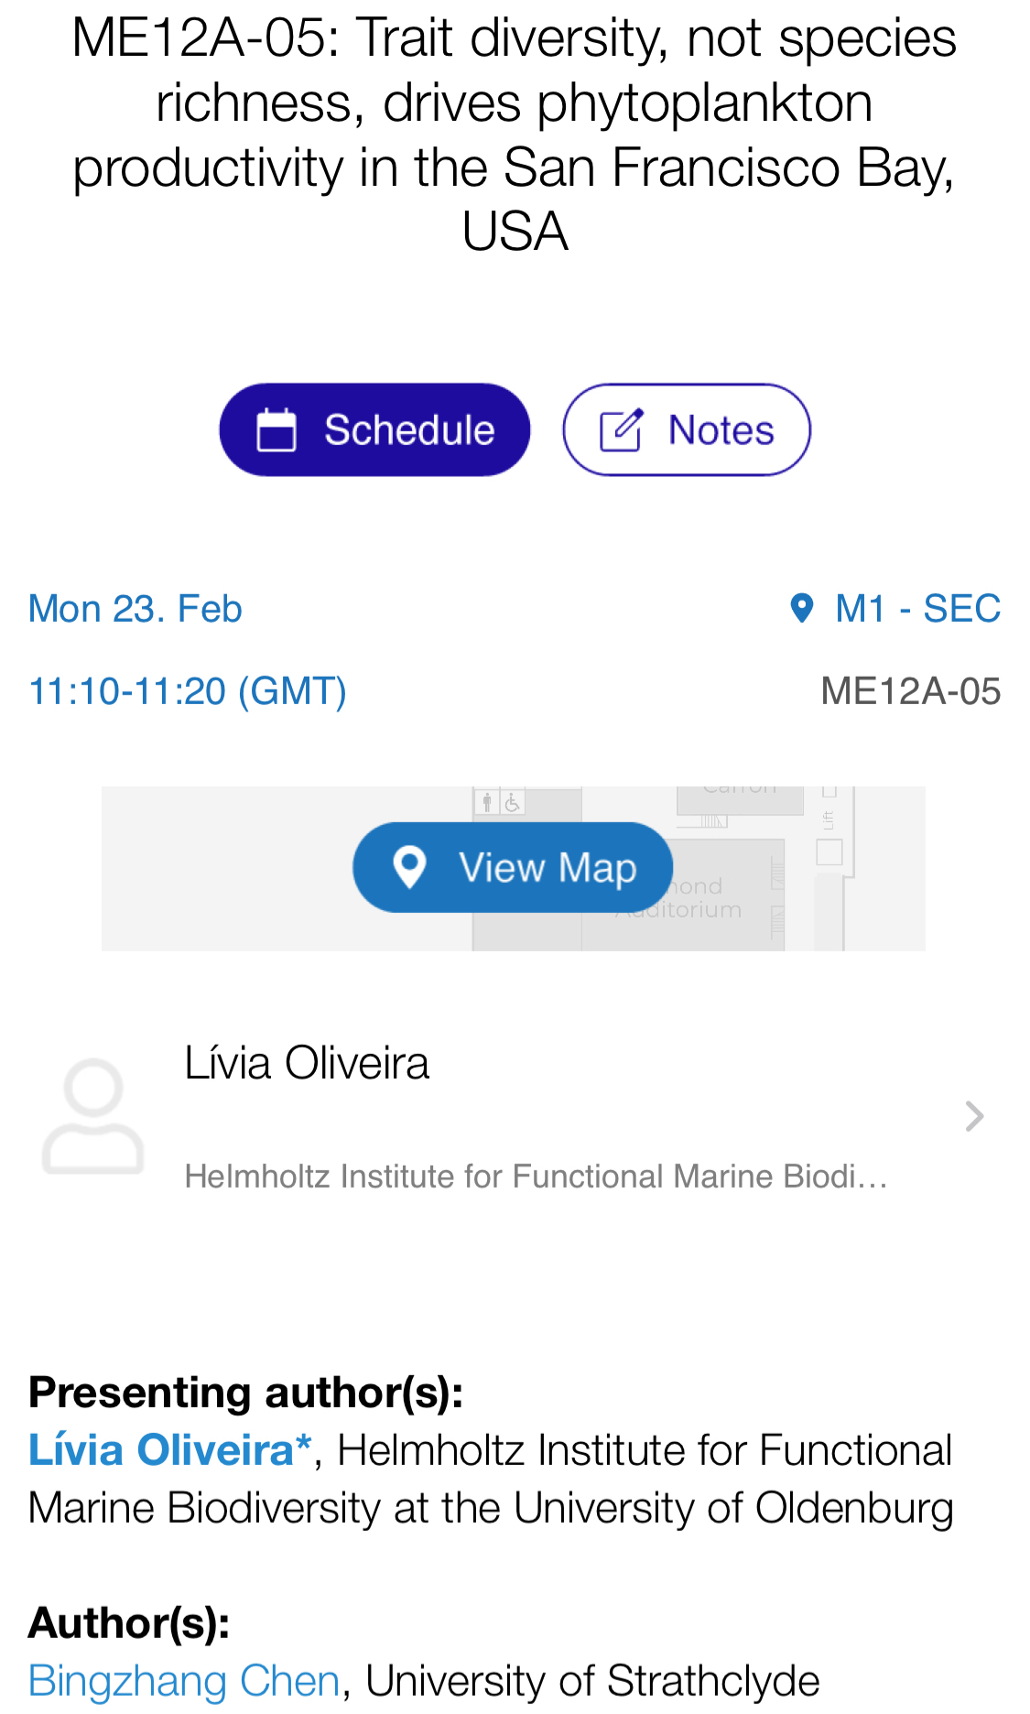Tap the calendar icon on Schedule button
This screenshot has height=1714, width=1030.
point(276,430)
